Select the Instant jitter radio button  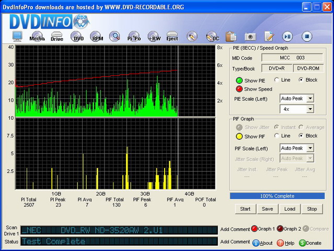point(277,127)
